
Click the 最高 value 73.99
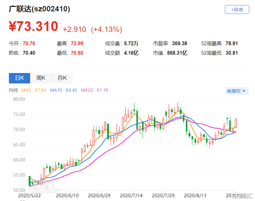(77, 43)
